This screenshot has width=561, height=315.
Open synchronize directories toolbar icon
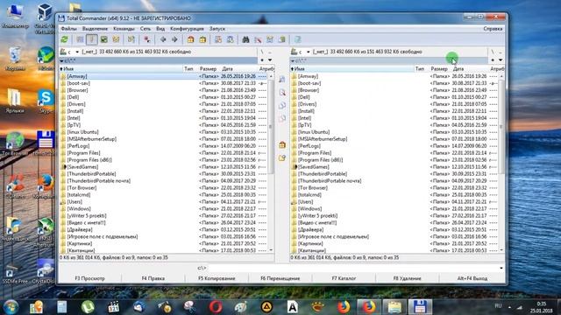[x=270, y=39]
